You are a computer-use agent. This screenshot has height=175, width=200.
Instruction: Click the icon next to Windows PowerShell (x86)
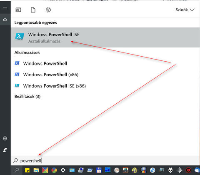[17, 75]
